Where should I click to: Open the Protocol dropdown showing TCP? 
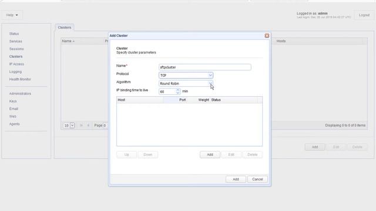point(210,76)
